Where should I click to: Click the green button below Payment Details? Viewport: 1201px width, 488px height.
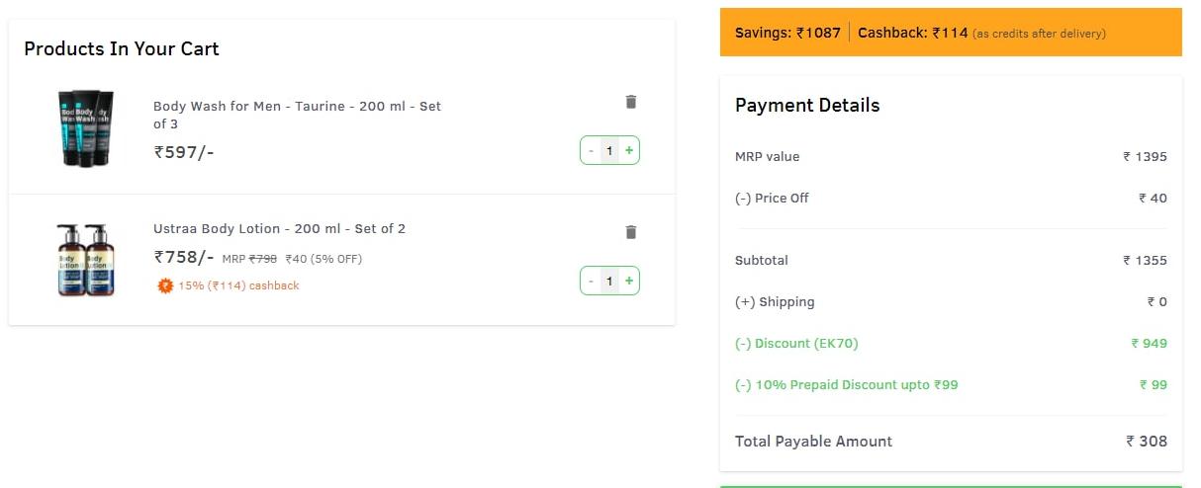[951, 486]
